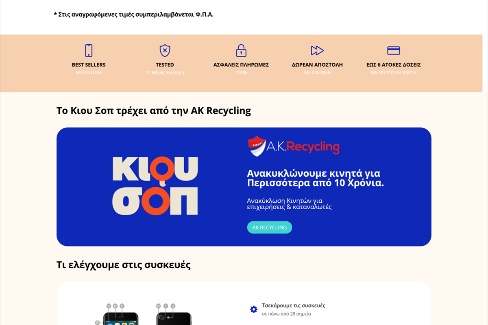Click the shield icon above Tested
488x325 pixels.
(x=165, y=50)
